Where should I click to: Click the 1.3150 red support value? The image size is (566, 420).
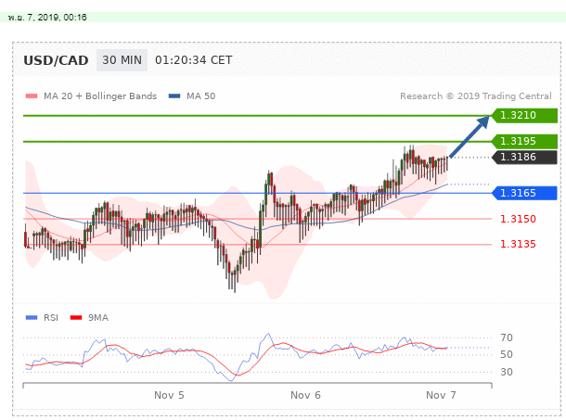tap(518, 219)
